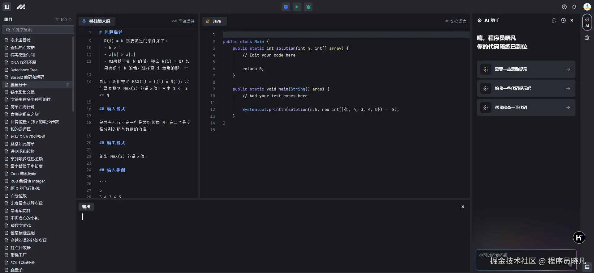Screen dimensions: 594x273
Task: Select the Java editor tab
Action: 214,21
